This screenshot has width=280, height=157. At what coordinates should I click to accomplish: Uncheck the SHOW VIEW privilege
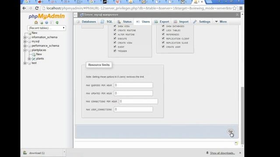point(115,26)
